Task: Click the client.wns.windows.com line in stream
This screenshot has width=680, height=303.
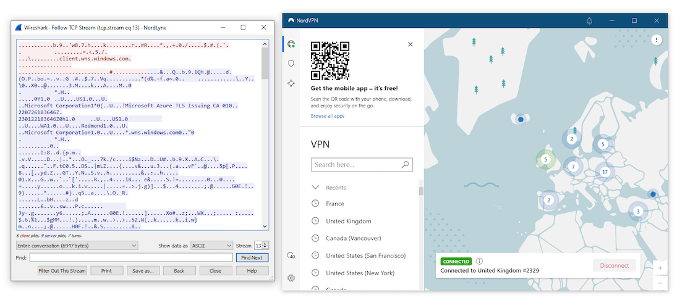Action: [x=75, y=59]
